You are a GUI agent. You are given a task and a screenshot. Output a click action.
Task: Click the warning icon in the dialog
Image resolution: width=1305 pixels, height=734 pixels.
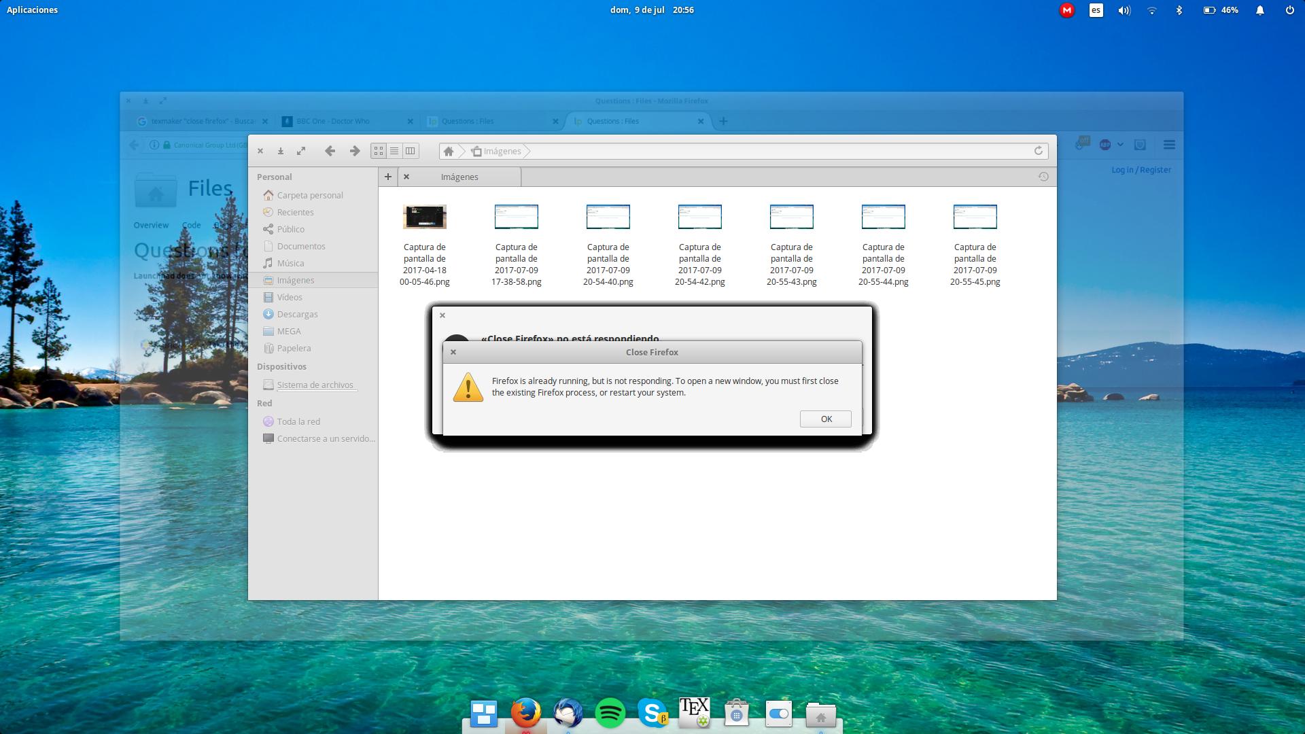point(468,387)
